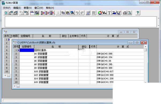Click the Qd toolbar icon
This screenshot has width=161, height=104.
37,13
